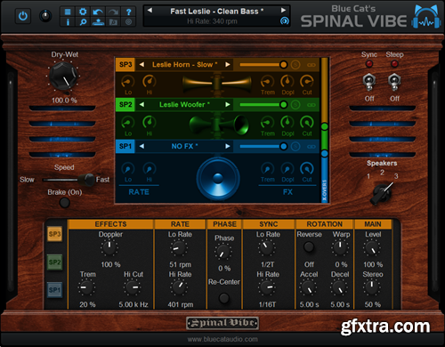The image size is (445, 347).
Task: Click the snapshot camera icon
Action: 113,22
